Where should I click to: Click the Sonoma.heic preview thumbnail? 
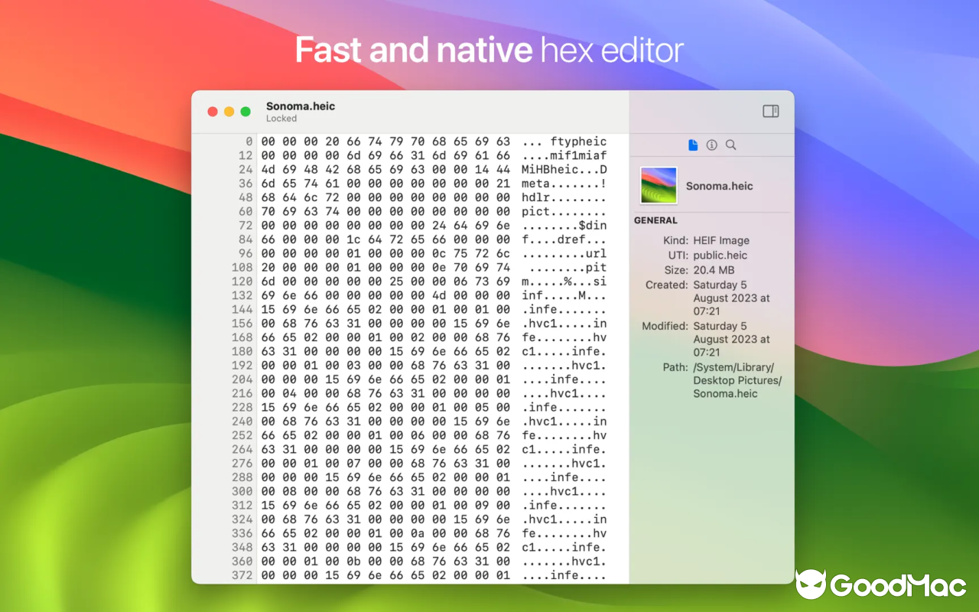(x=659, y=186)
